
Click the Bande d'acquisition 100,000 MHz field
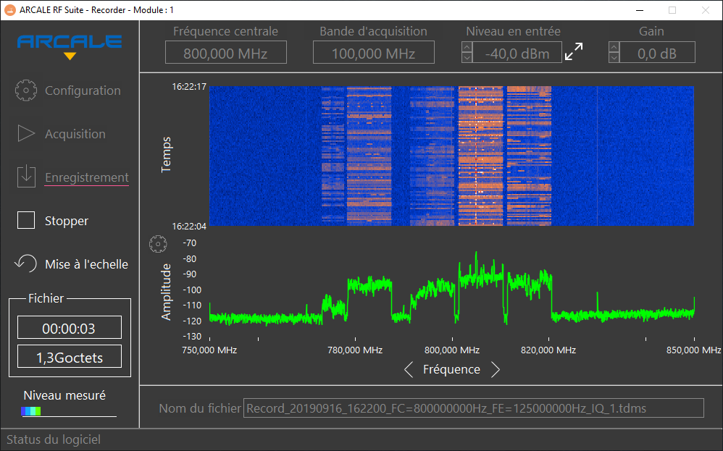373,53
